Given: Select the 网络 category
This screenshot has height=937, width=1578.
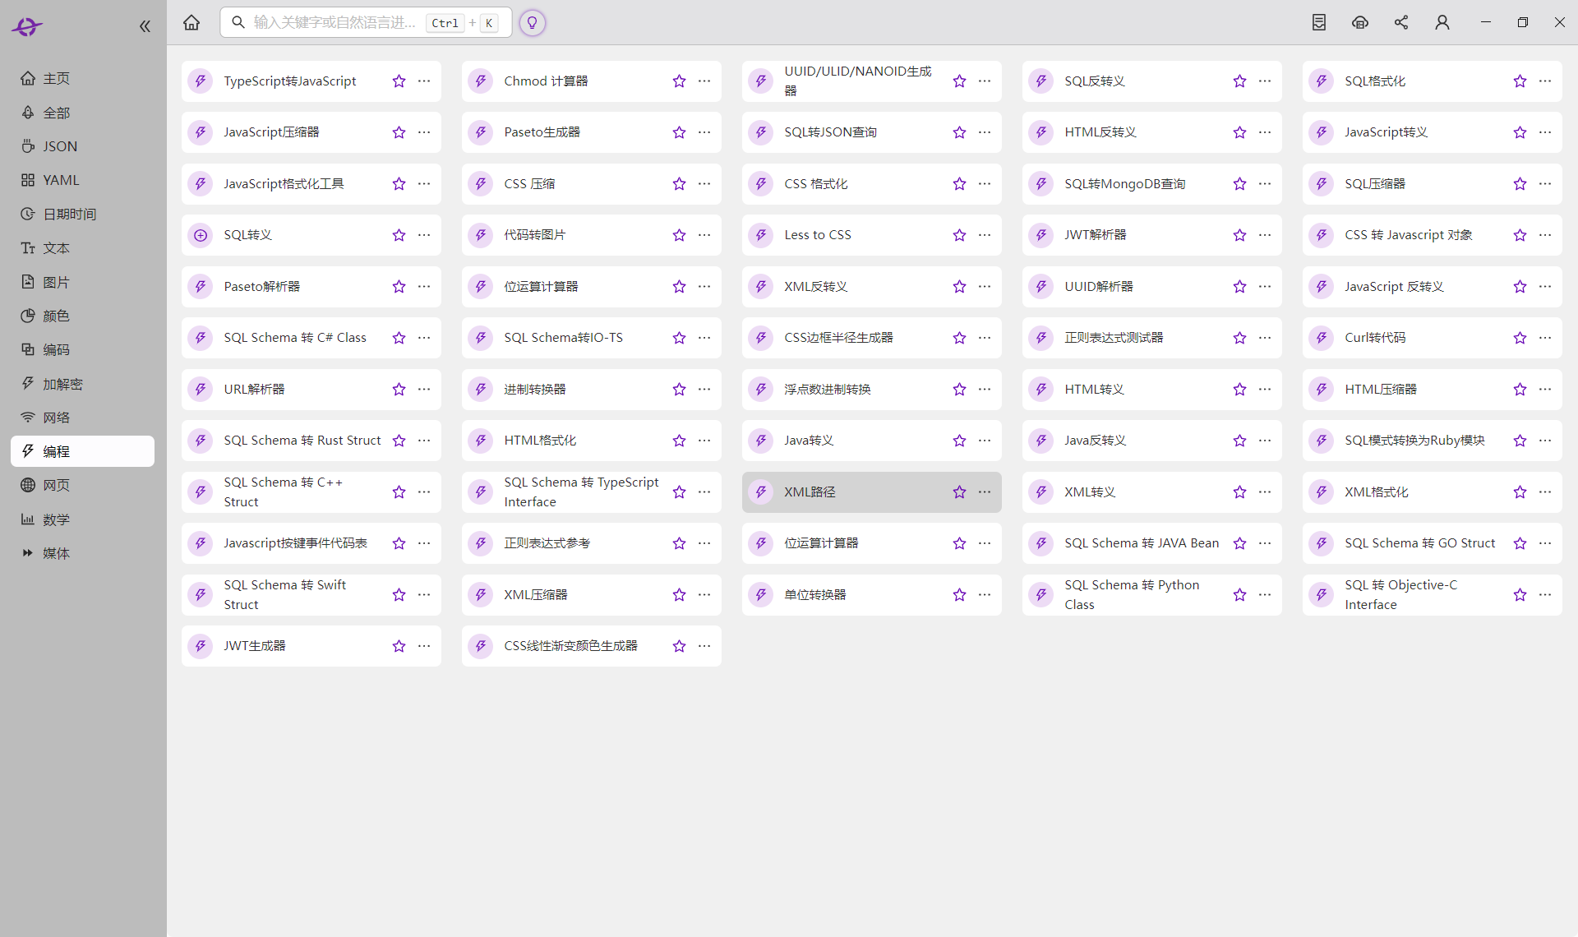Looking at the screenshot, I should point(82,418).
